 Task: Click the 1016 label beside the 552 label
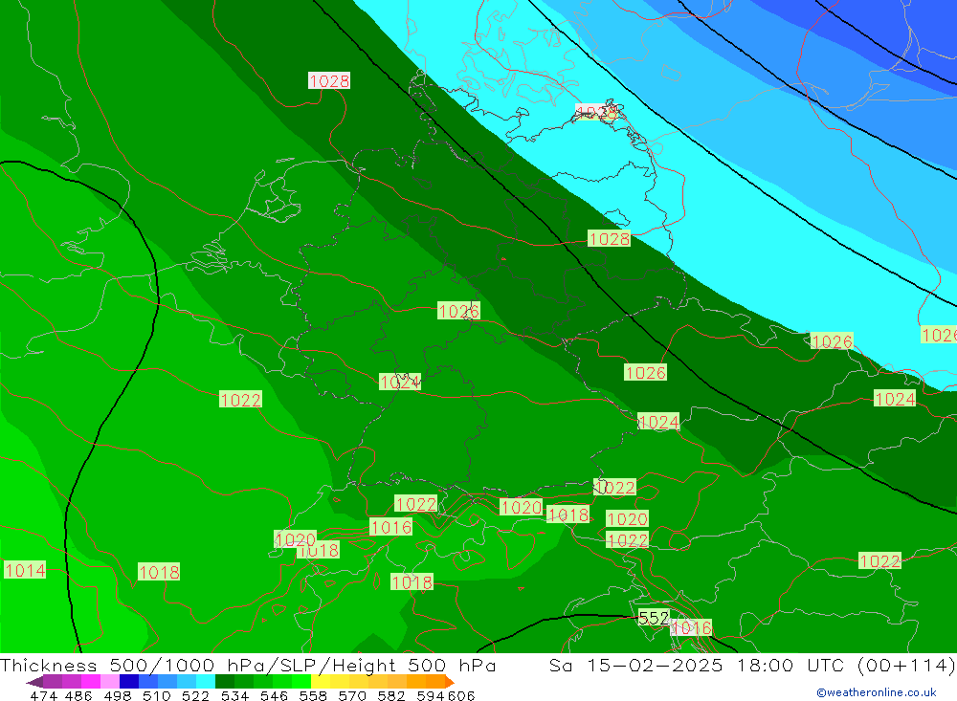(x=692, y=627)
